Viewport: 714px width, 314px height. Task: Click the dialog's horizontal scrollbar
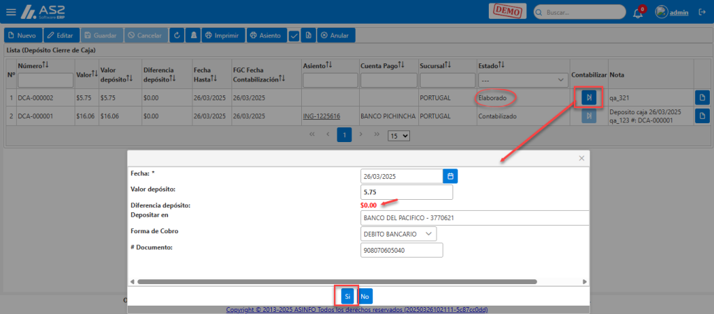pyautogui.click(x=337, y=282)
